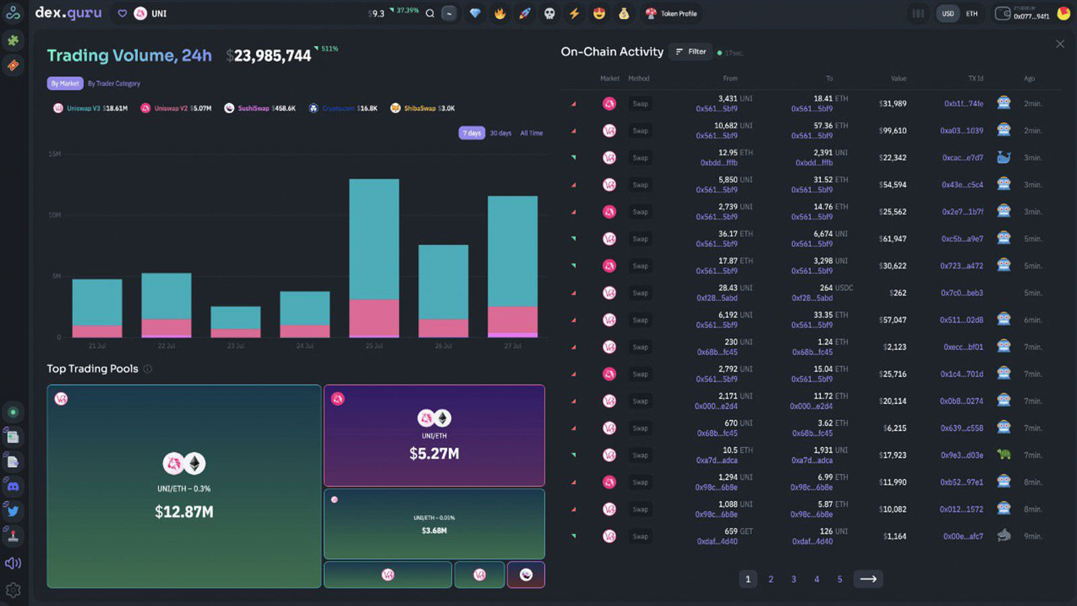Open the ticket icon in the left sidebar
Screen dimensions: 1077x606
13,65
